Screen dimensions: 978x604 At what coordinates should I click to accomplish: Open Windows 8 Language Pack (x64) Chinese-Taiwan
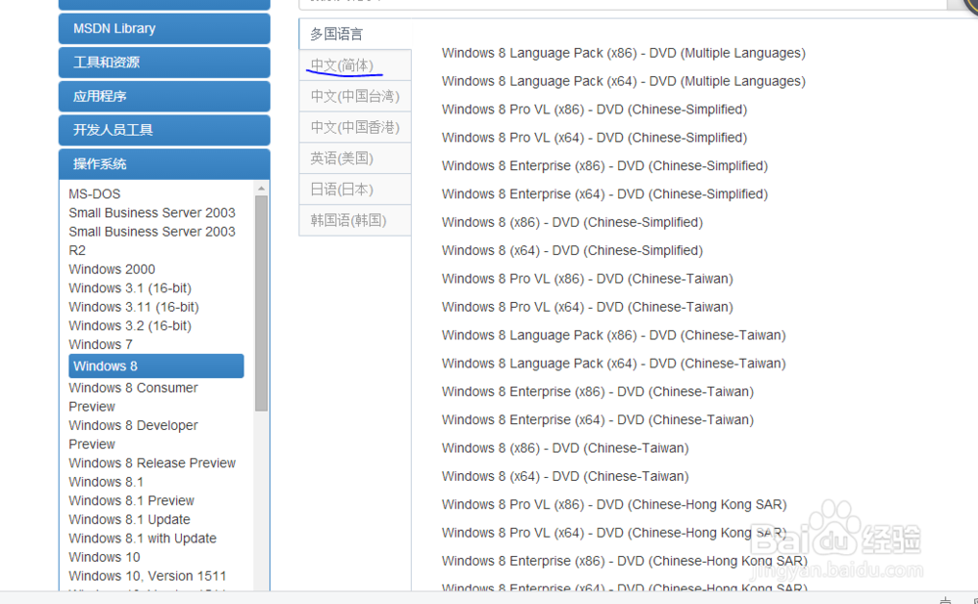point(614,364)
